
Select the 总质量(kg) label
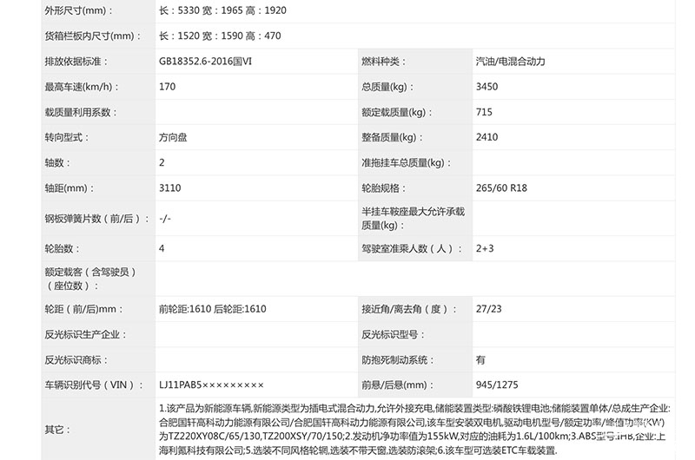pyautogui.click(x=387, y=87)
